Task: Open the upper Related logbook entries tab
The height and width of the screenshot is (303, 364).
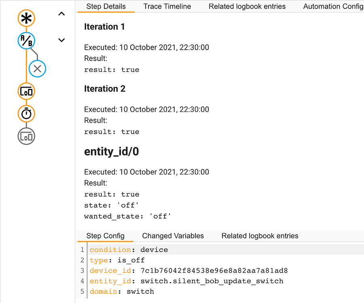Action: click(x=247, y=6)
